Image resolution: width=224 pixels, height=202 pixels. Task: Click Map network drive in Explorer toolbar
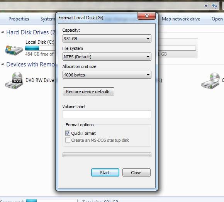click(x=181, y=19)
